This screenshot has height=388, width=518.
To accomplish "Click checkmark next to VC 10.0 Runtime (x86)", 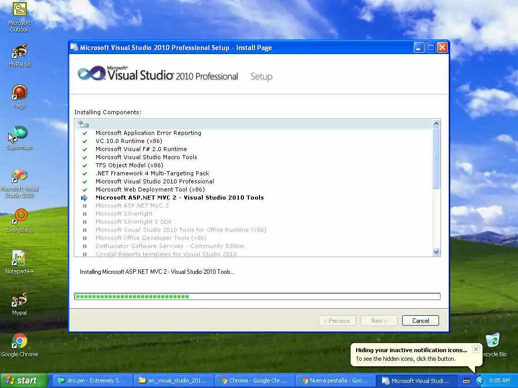I will tap(84, 141).
